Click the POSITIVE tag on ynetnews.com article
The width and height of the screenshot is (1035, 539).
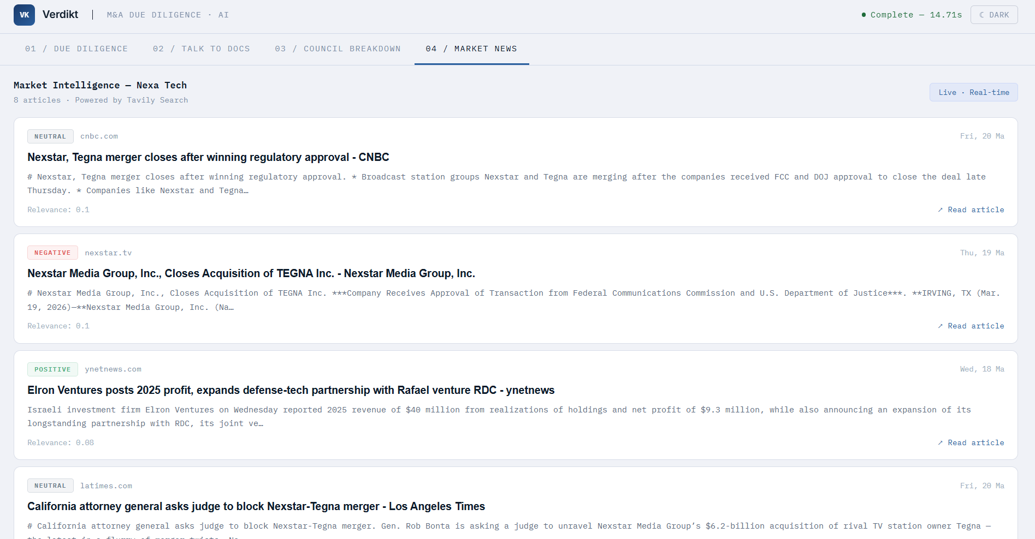pyautogui.click(x=52, y=369)
